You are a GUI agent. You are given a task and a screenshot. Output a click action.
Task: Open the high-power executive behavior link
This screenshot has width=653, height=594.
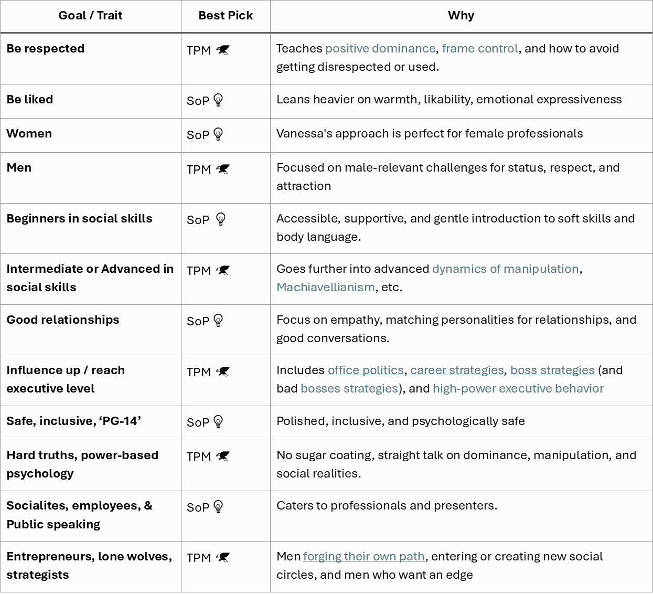tap(518, 389)
